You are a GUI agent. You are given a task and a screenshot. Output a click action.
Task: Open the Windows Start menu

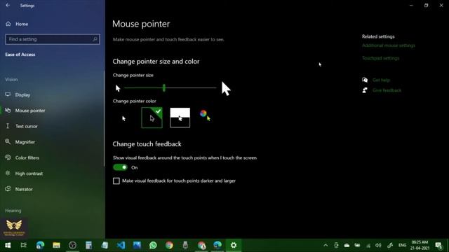pos(8,245)
